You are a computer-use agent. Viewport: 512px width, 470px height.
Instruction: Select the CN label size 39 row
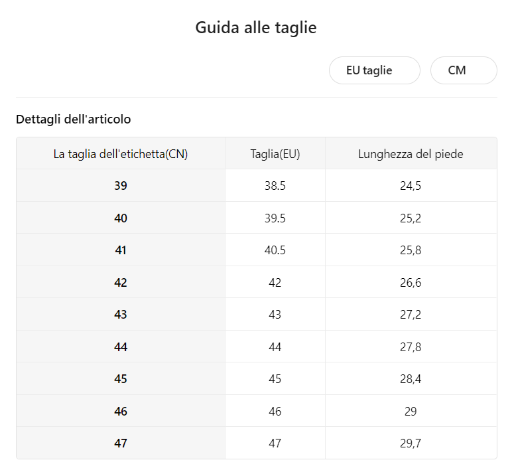coord(257,185)
